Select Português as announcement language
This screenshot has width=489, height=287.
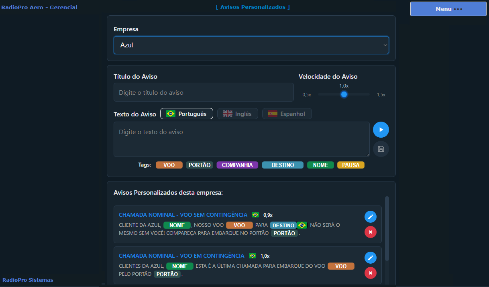coord(186,114)
